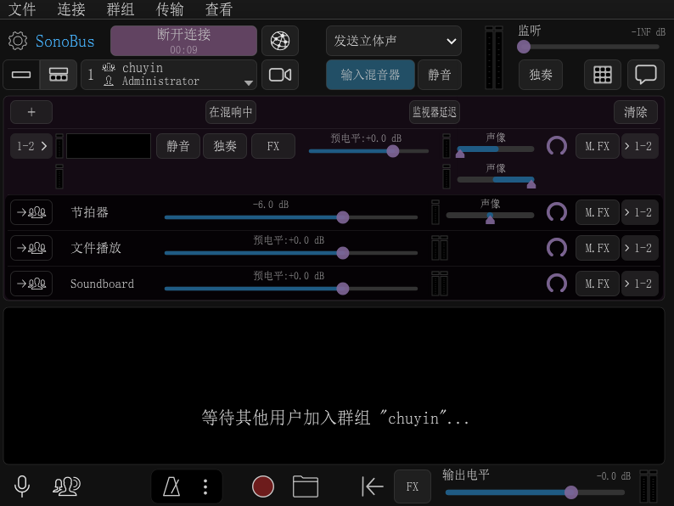This screenshot has width=674, height=506.
Task: Open M.FX on the 1-2 input row
Action: tap(597, 146)
